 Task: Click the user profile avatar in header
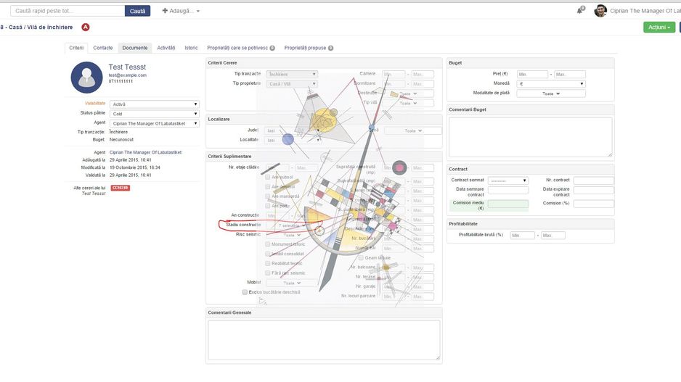pyautogui.click(x=600, y=11)
